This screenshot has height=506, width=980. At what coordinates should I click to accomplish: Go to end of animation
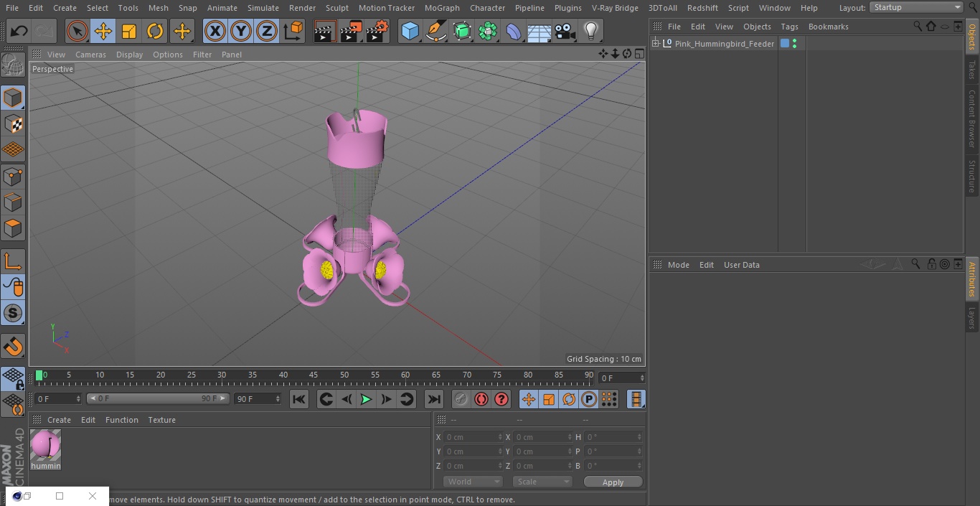(434, 399)
